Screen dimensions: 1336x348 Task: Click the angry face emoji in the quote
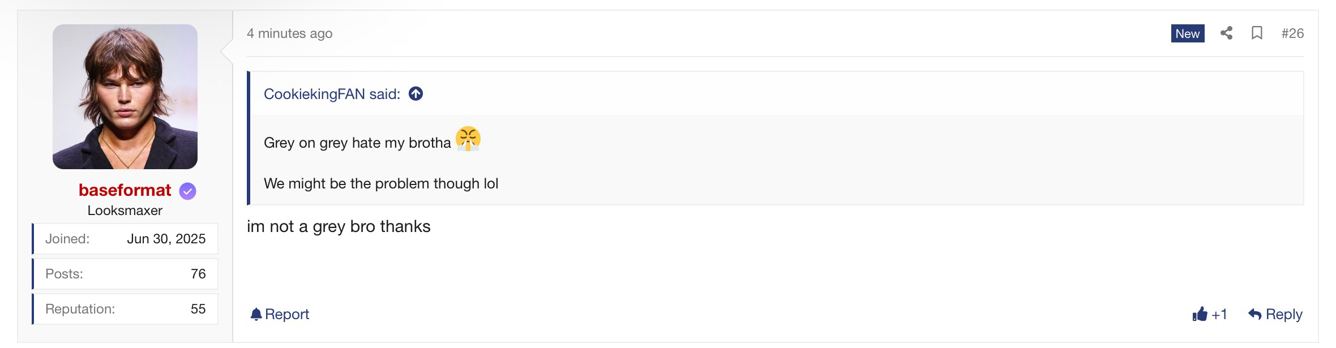coord(468,139)
